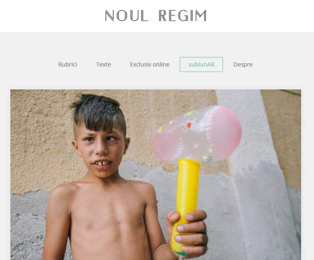Click the word NOUL in the header
Screen dimensions: 314x260
pyautogui.click(x=127, y=16)
